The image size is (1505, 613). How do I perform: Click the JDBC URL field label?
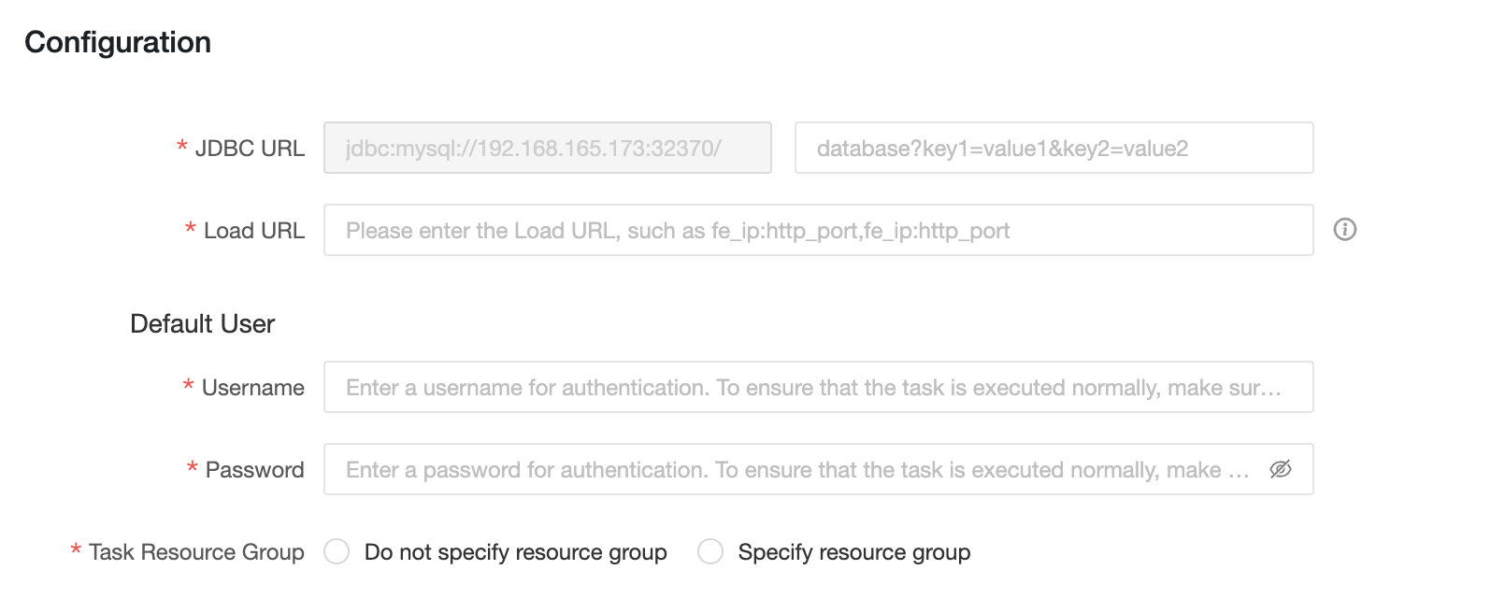(x=250, y=149)
